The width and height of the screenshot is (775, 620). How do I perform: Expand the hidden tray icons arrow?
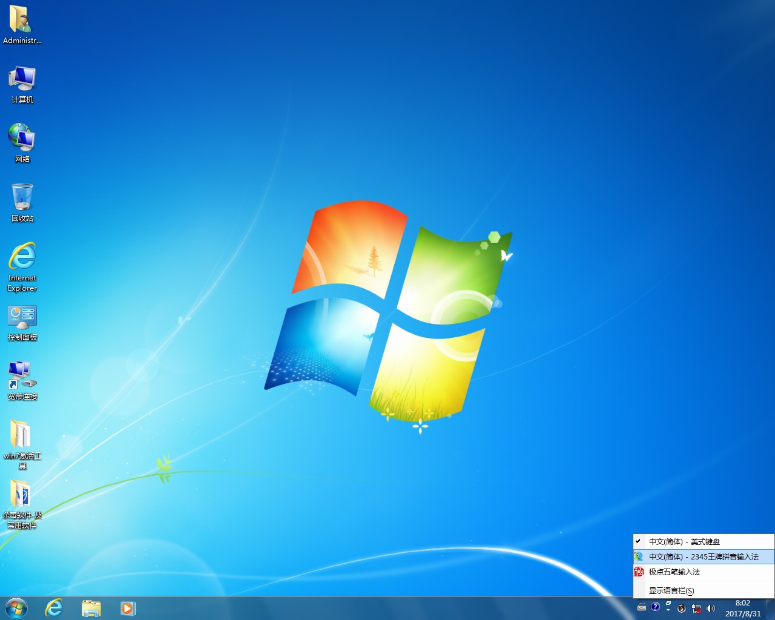click(668, 610)
